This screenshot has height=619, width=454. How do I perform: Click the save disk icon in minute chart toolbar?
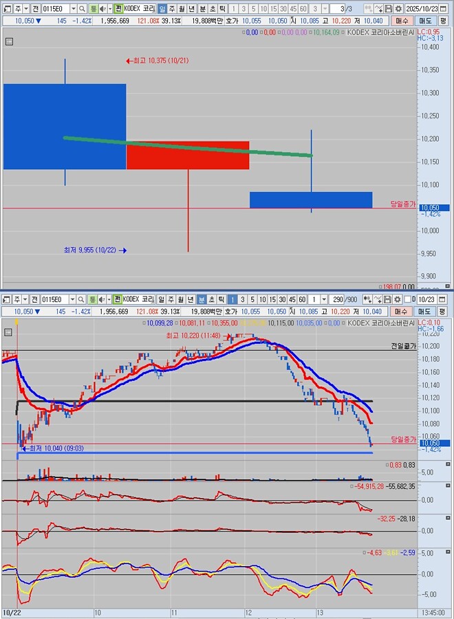tap(388, 299)
